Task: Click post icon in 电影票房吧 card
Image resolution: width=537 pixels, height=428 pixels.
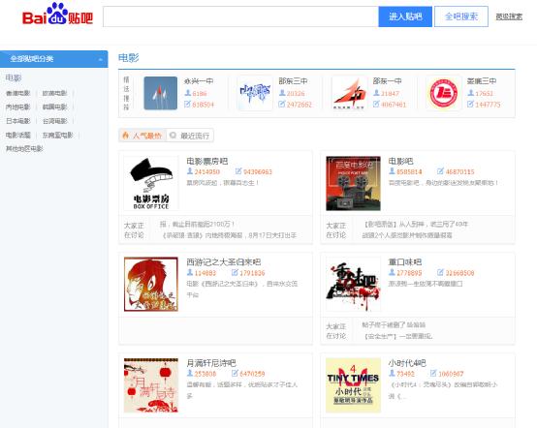Action: (x=238, y=171)
